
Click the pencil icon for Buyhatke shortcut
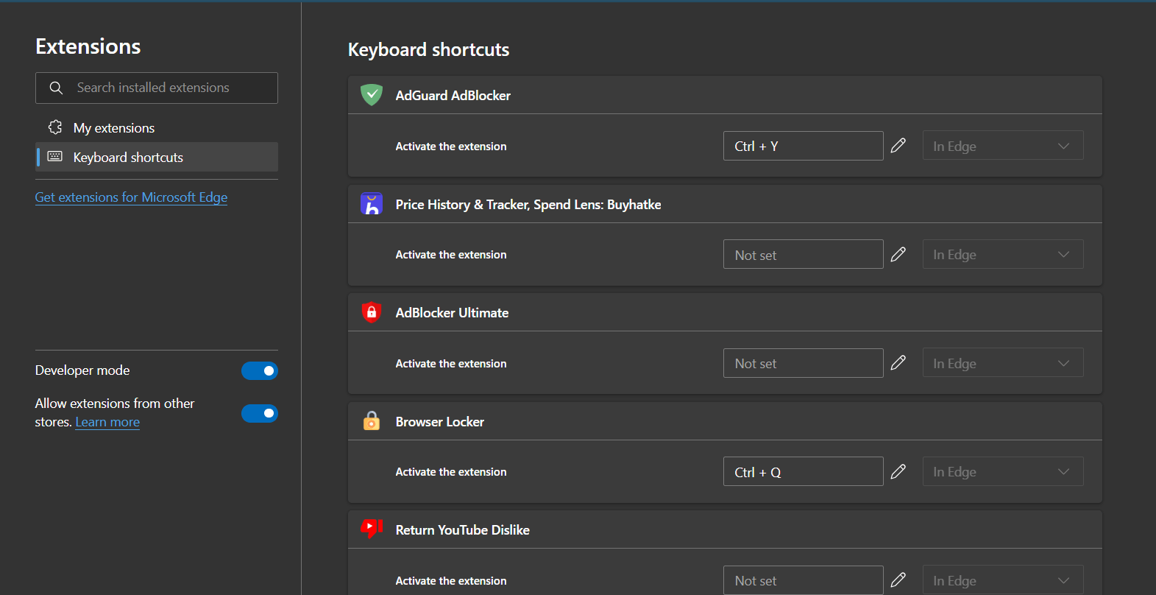(x=898, y=255)
